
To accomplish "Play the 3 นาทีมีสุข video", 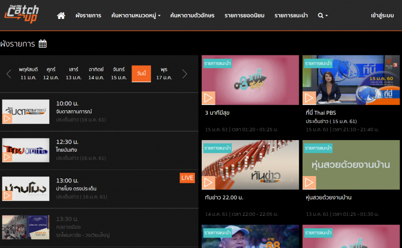I will [x=209, y=98].
